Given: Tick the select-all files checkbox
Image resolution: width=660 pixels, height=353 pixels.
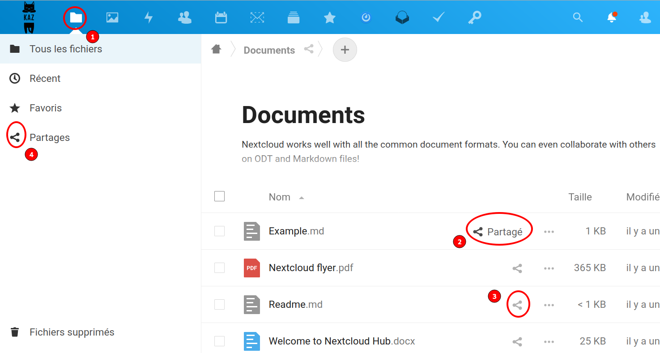Looking at the screenshot, I should (x=219, y=196).
